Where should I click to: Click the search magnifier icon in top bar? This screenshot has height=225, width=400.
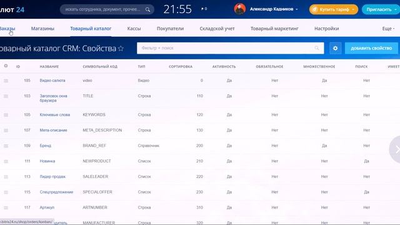click(147, 9)
